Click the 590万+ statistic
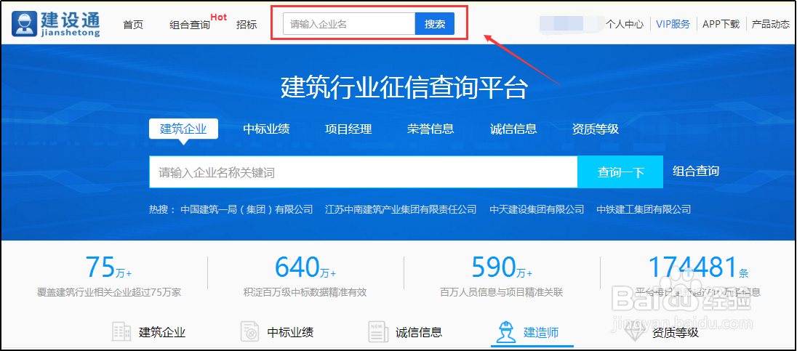This screenshot has height=351, width=797. click(502, 267)
